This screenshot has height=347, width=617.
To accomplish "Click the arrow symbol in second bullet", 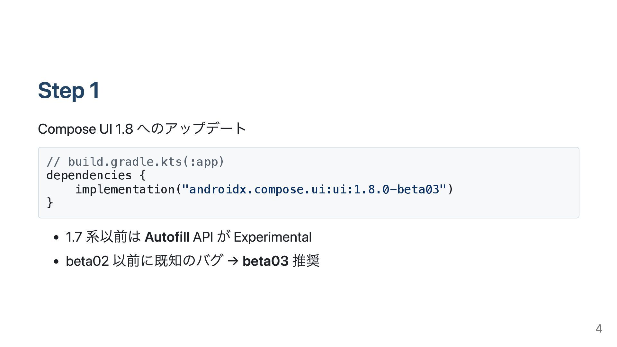I will click(x=233, y=261).
